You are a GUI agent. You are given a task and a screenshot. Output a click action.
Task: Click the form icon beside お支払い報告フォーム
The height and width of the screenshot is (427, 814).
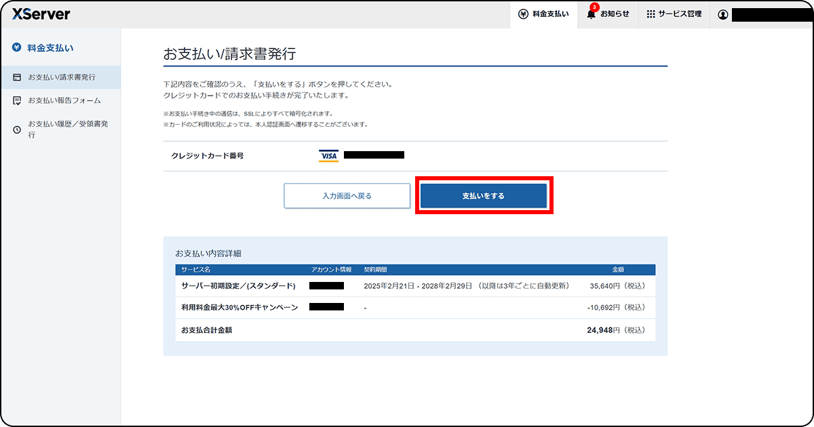pos(17,100)
